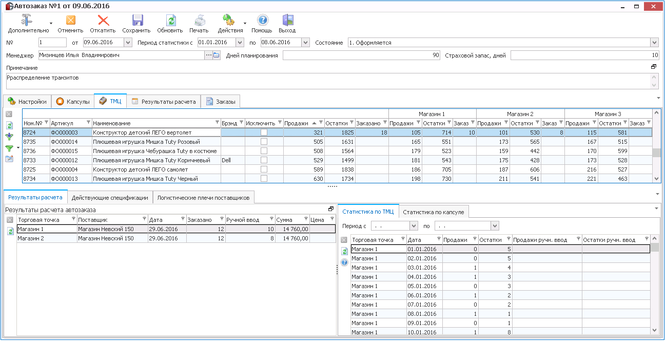The image size is (665, 341).
Task: Click the Откатить red cross icon
Action: tap(103, 20)
